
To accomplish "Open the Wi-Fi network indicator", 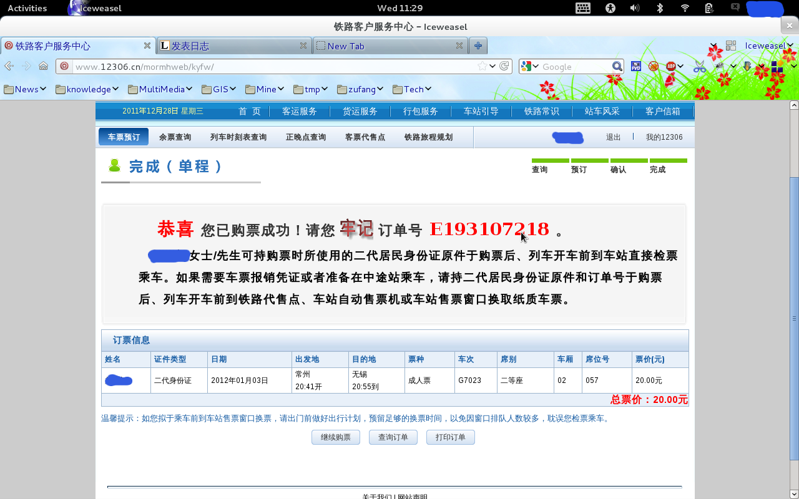I will coord(685,8).
